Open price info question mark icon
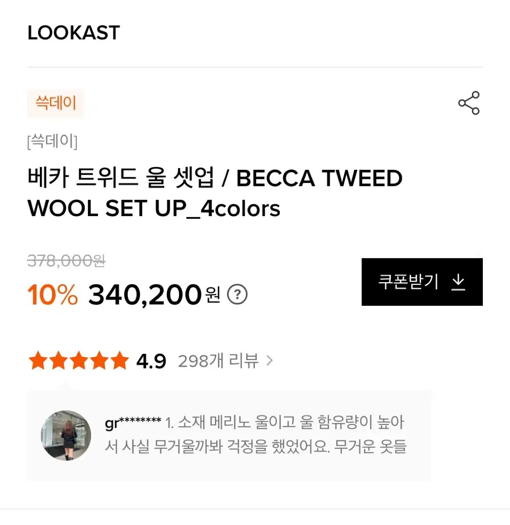Screen dimensions: 510x525 coord(237,294)
